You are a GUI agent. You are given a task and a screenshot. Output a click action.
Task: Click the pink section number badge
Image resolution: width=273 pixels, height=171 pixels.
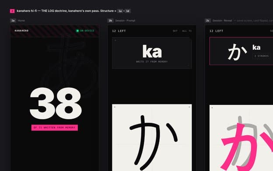pyautogui.click(x=12, y=11)
